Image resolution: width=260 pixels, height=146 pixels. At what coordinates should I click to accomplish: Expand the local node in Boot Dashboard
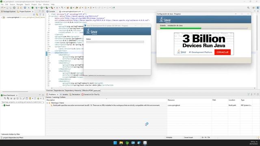click(x=2, y=105)
